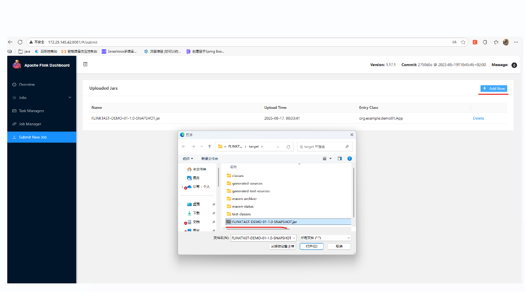
Task: Sort by the name column header
Action: pos(233,167)
